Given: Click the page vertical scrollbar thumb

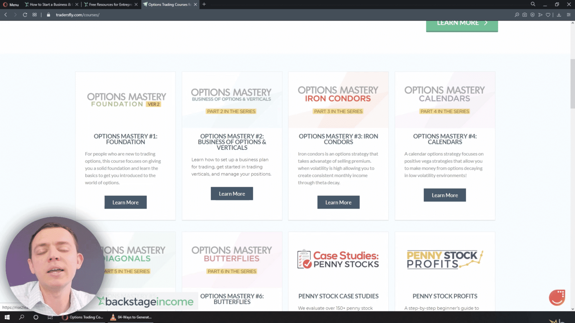Looking at the screenshot, I should click(572, 84).
